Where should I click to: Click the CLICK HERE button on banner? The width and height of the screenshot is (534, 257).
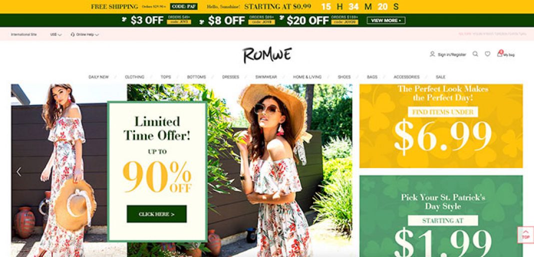[156, 214]
